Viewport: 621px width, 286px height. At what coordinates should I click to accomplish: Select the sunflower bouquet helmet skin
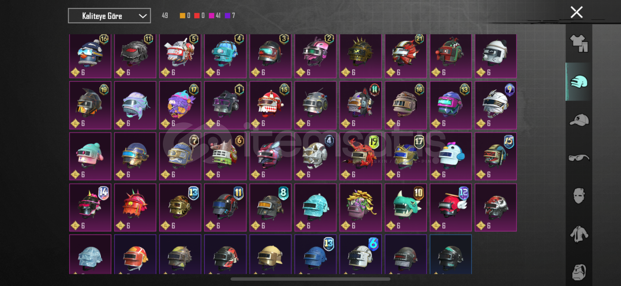click(x=361, y=207)
